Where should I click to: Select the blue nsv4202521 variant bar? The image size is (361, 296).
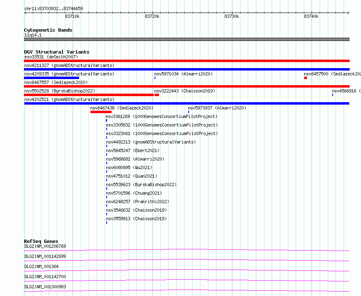[187, 103]
